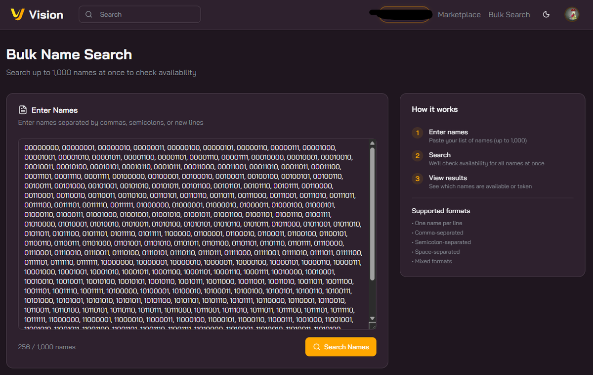Click the 'View results' step title
The image size is (593, 375).
click(x=448, y=178)
